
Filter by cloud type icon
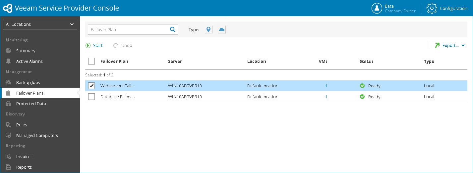point(222,30)
